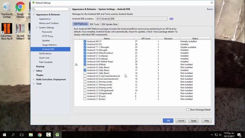Sort table by the Status column header
Viewport: 245px width, 138px height.
[x=195, y=38]
